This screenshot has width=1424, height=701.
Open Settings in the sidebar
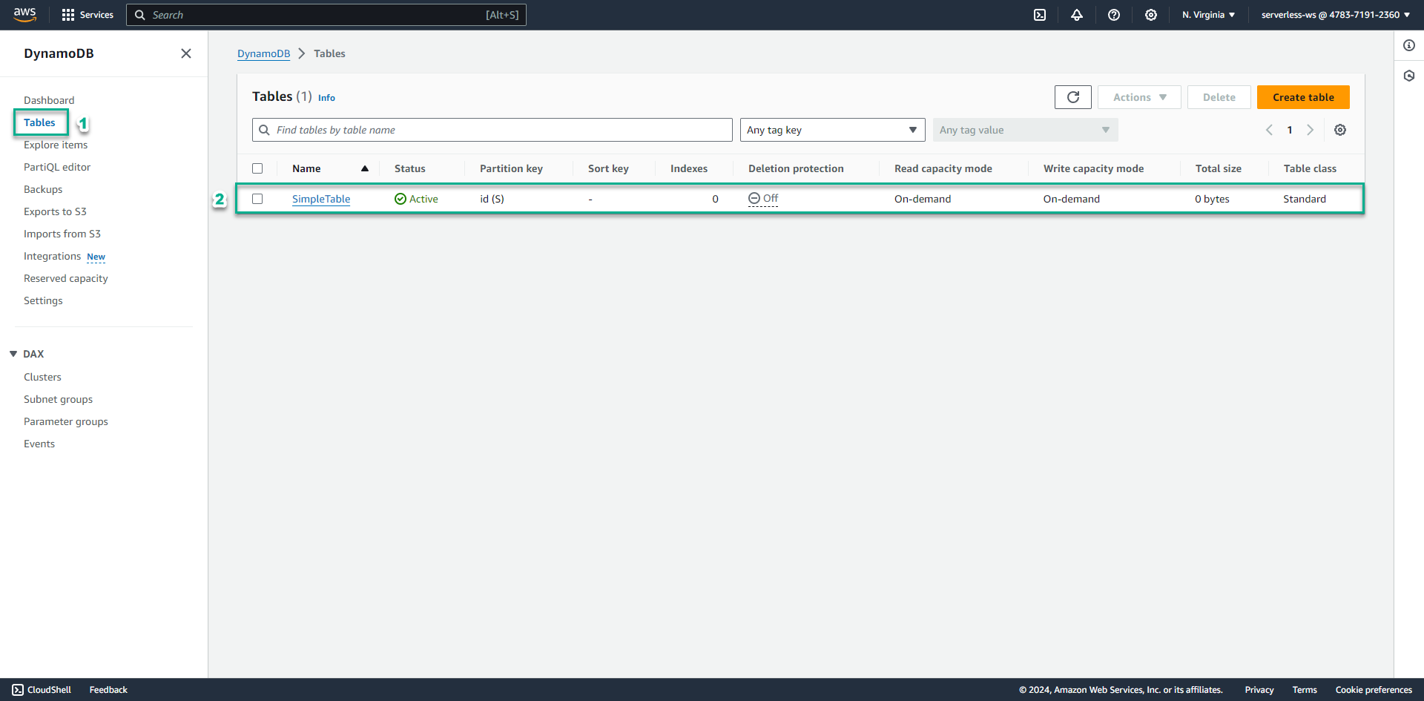43,300
